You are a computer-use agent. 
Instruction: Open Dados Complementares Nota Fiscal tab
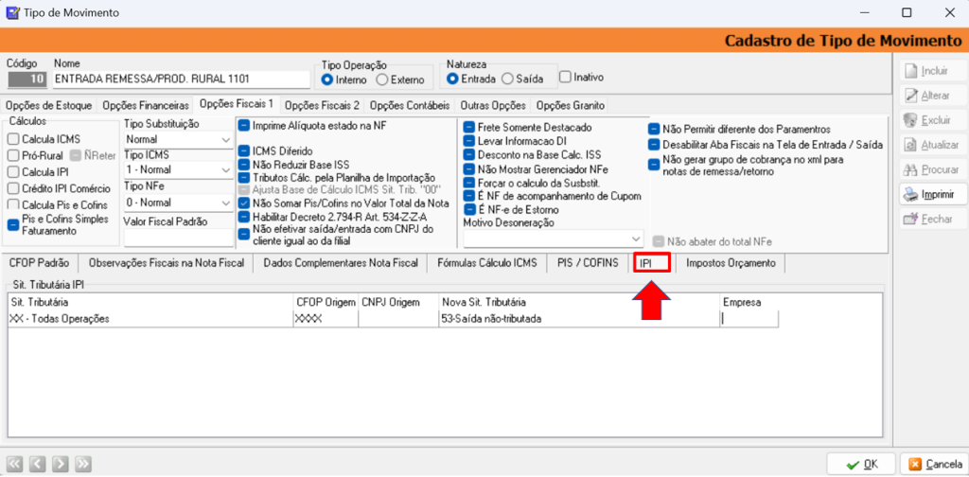click(x=341, y=263)
